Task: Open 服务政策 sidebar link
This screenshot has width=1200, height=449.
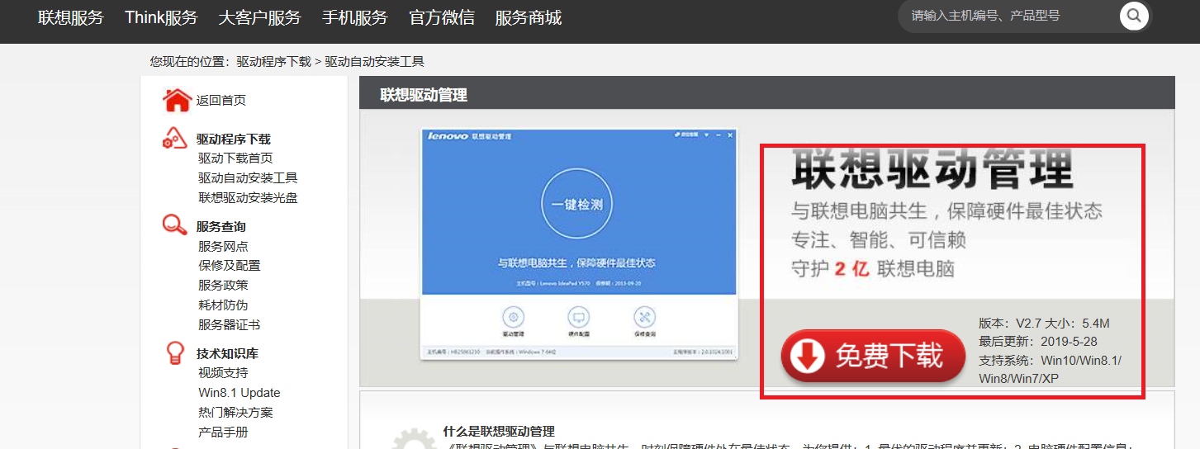Action: tap(223, 286)
